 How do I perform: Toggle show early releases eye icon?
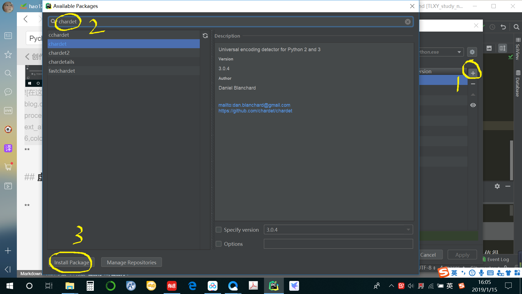click(473, 105)
